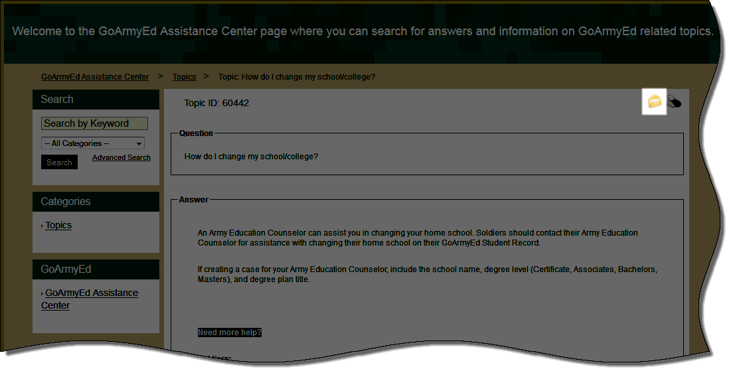Click the Answer section label
731x373 pixels.
coord(193,200)
